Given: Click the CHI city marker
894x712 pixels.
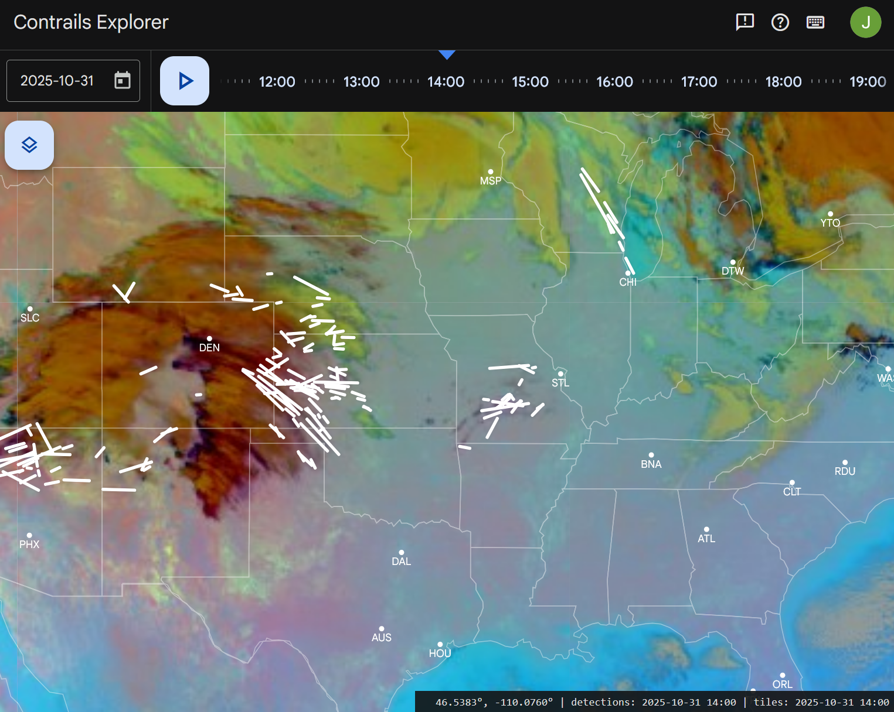Looking at the screenshot, I should tap(628, 273).
